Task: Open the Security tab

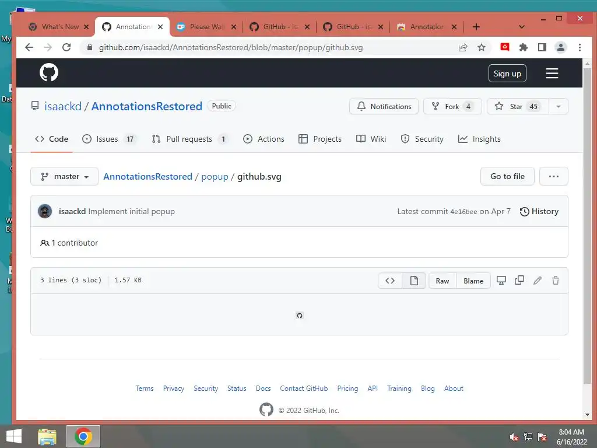Action: tap(422, 139)
